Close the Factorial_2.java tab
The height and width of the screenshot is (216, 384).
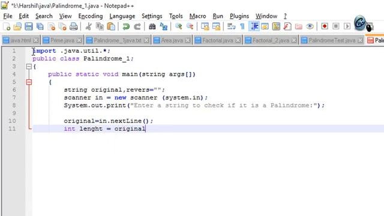coord(294,40)
